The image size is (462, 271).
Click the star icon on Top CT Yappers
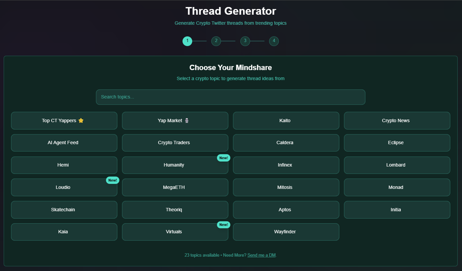click(x=81, y=120)
